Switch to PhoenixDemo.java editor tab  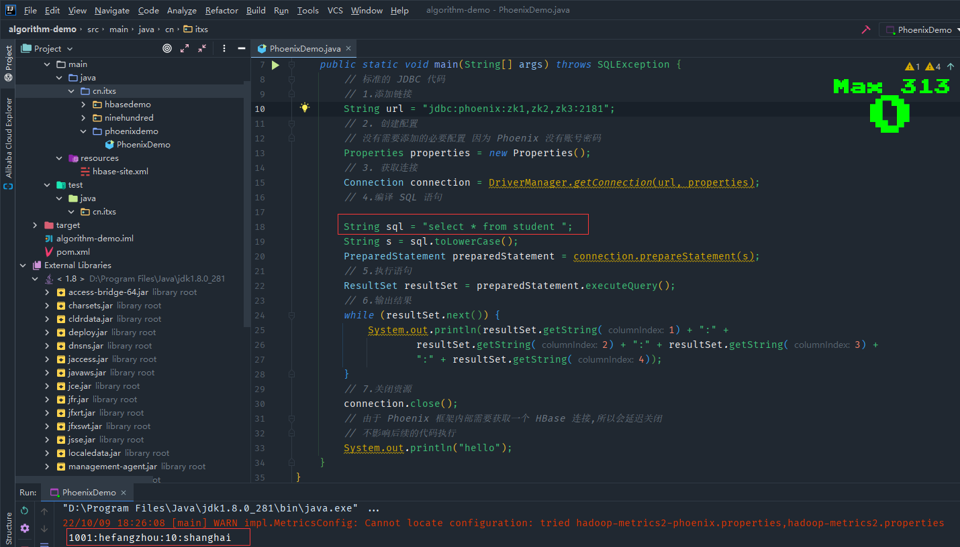(305, 49)
